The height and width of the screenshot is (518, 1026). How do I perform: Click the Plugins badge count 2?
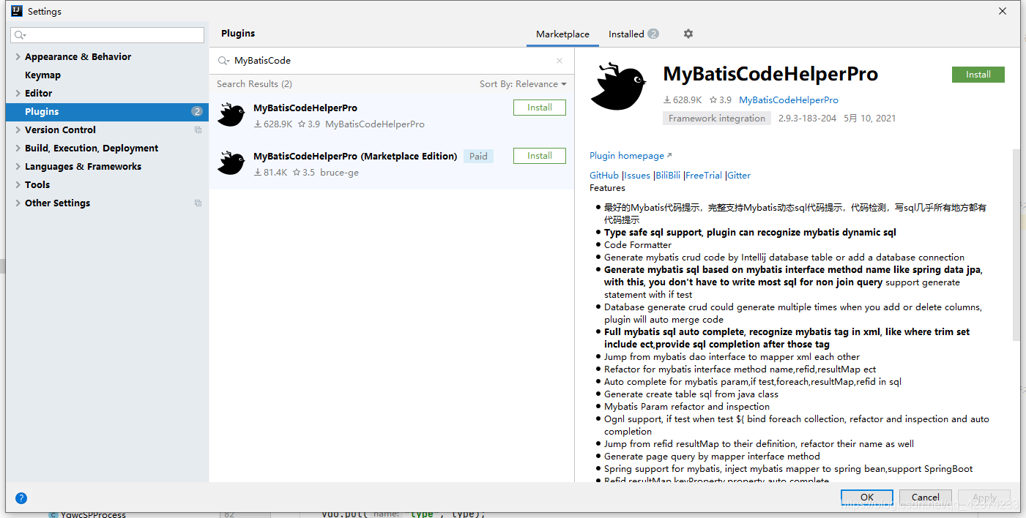pos(197,112)
